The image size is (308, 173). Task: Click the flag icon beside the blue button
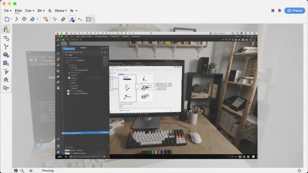[279, 11]
